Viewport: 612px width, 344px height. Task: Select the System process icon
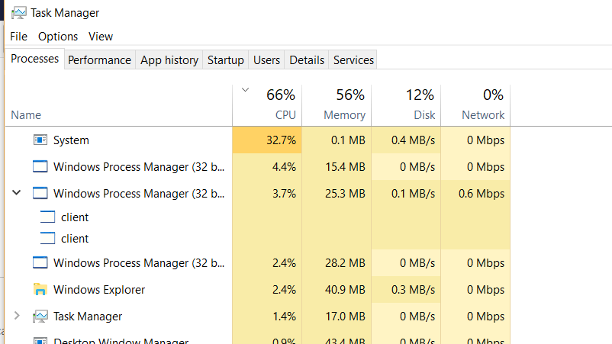click(40, 140)
